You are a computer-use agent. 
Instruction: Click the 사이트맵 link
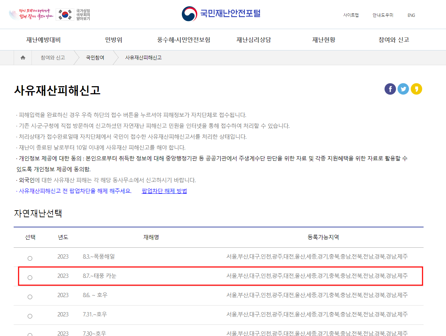351,15
